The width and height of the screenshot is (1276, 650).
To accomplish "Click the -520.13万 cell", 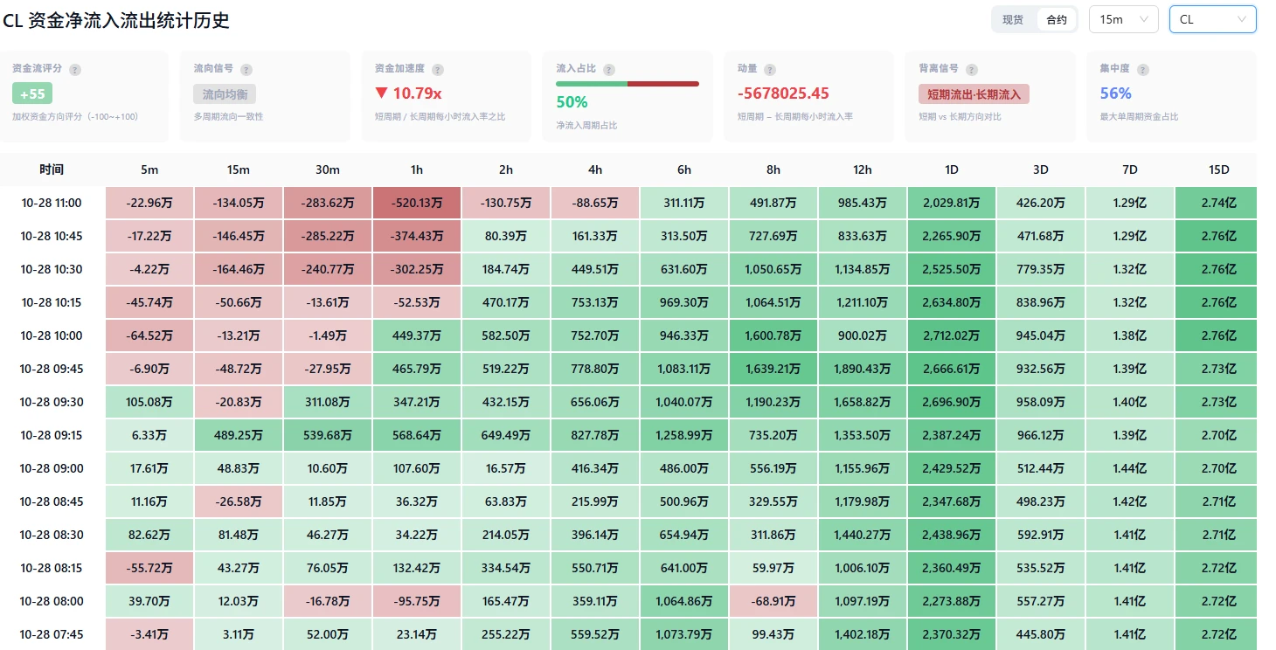I will tap(417, 203).
